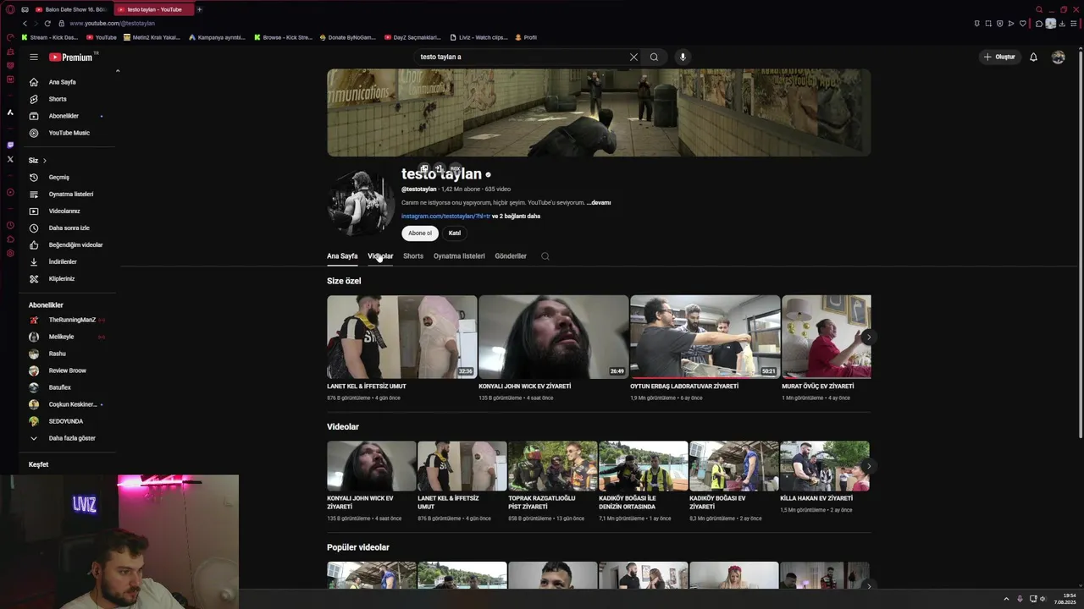Image resolution: width=1084 pixels, height=609 pixels.
Task: Open a new browser tab with the plus
Action: [x=199, y=9]
